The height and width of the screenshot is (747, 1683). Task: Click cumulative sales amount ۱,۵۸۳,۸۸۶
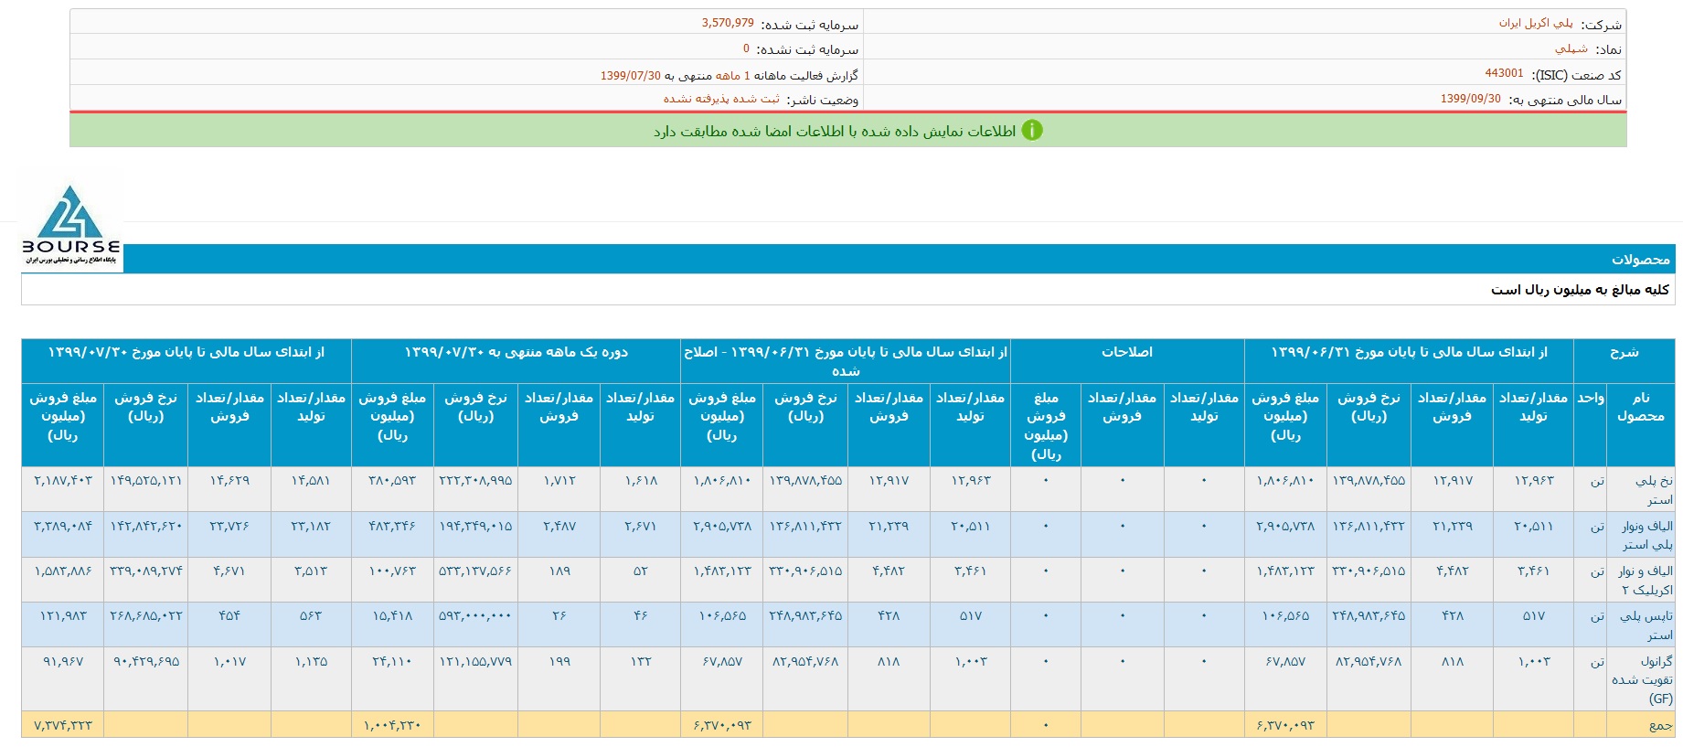pos(63,571)
